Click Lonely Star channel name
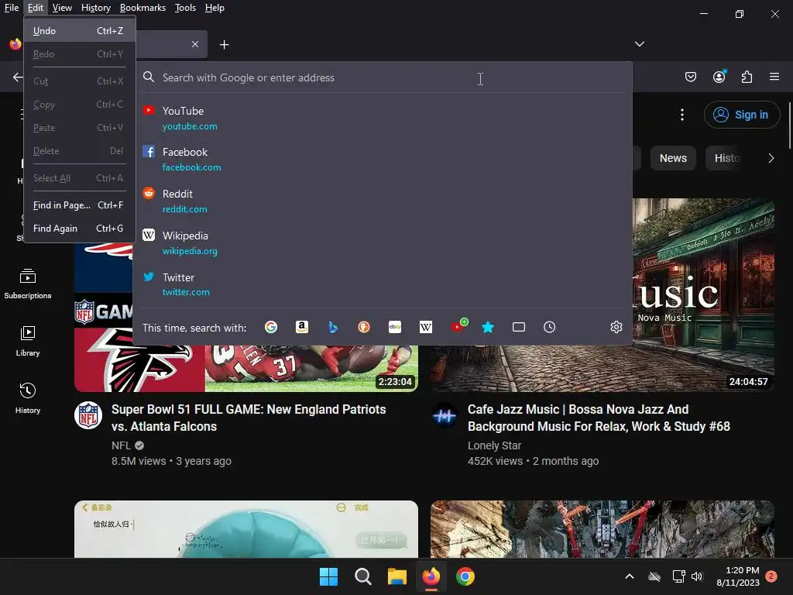Viewport: 793px width, 595px height. (x=494, y=445)
